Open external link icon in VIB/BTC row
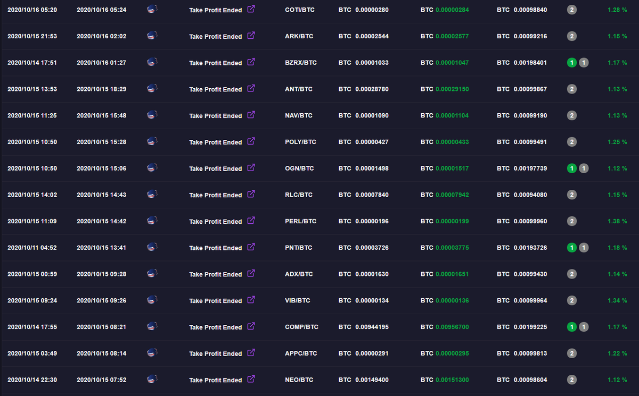 [251, 300]
